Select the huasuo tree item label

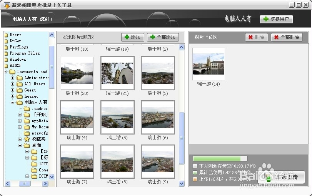(x=31, y=96)
